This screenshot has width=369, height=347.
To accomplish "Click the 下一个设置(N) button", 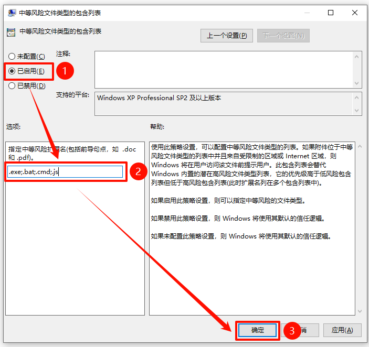I will [x=283, y=36].
